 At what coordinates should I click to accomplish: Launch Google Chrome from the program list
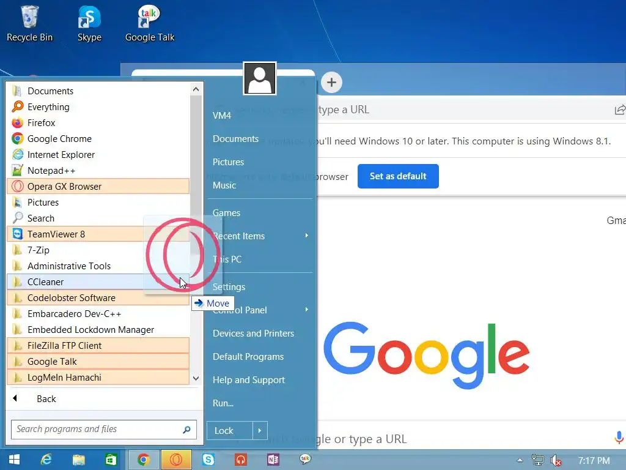pyautogui.click(x=98, y=139)
